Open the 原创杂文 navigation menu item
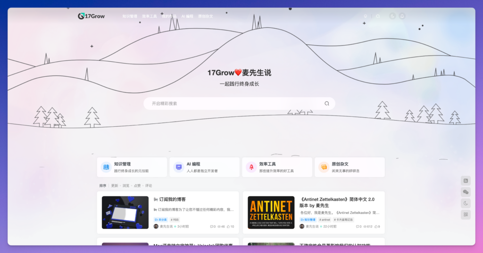Screen dimensions: 483x253 point(206,16)
